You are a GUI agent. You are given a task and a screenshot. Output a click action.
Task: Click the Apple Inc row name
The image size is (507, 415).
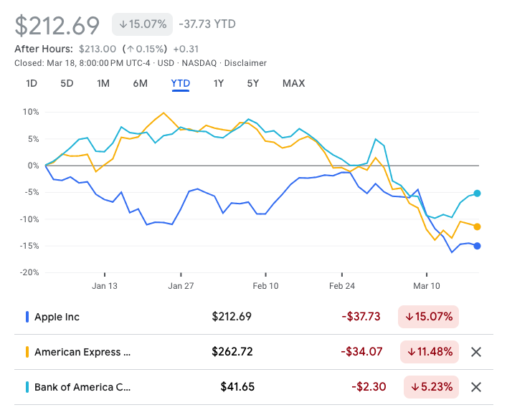pos(57,317)
